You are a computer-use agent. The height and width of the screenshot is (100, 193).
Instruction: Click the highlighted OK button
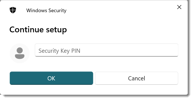[51, 78]
